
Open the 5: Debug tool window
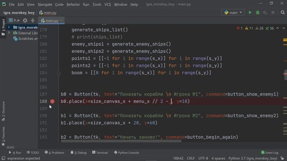tap(78, 153)
